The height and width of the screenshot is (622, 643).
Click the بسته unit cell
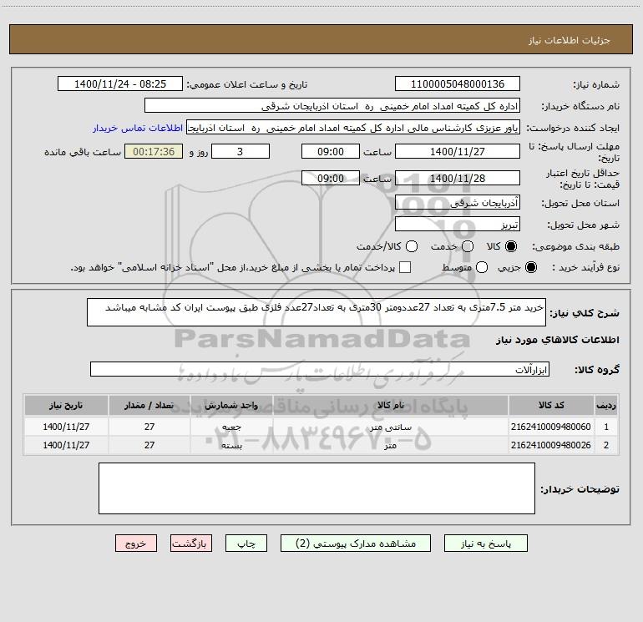(x=231, y=445)
